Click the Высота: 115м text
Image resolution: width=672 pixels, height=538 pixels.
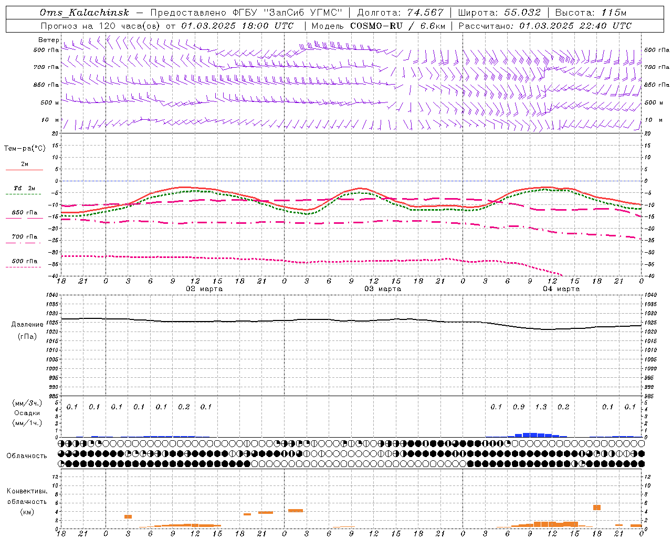click(x=591, y=13)
